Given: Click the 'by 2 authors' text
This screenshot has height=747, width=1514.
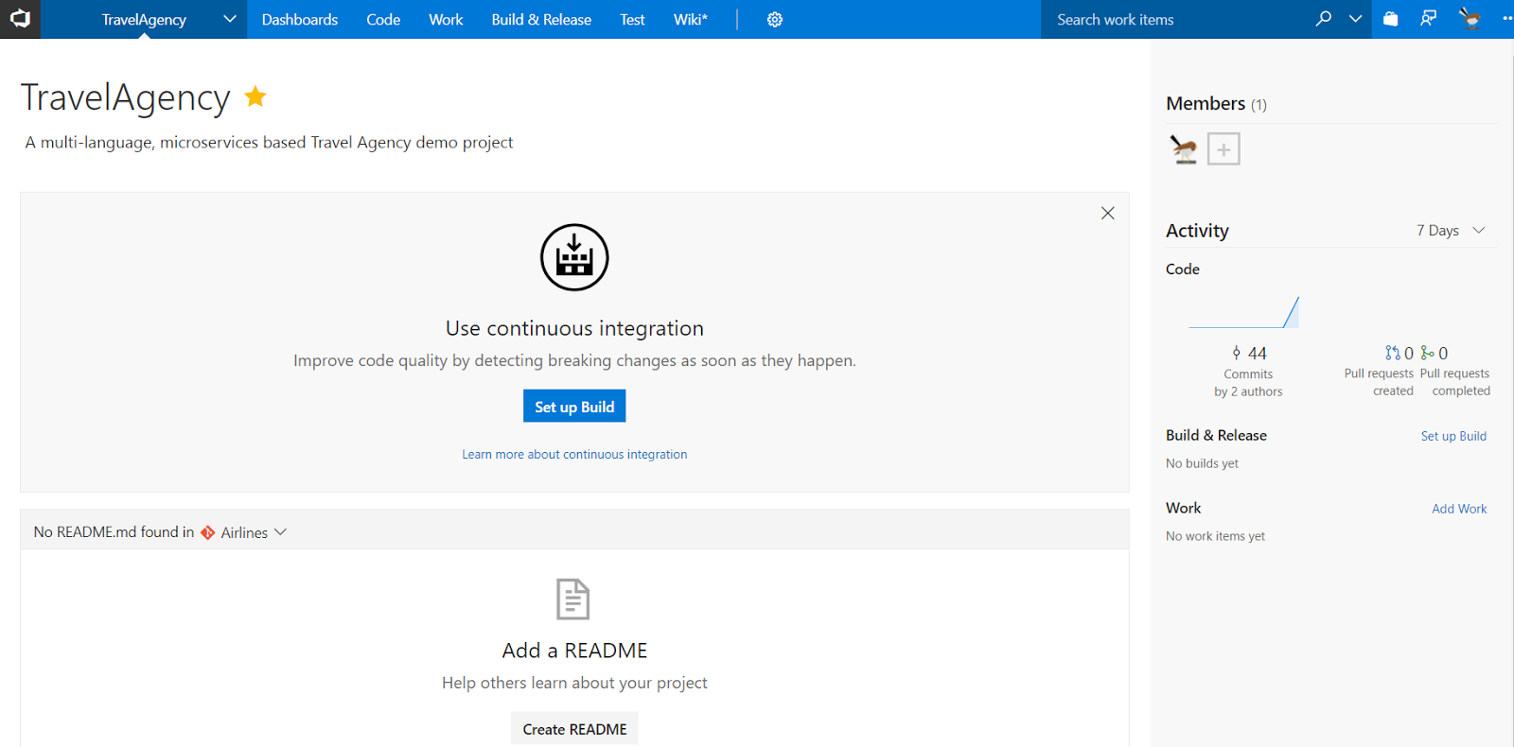Looking at the screenshot, I should 1248,391.
